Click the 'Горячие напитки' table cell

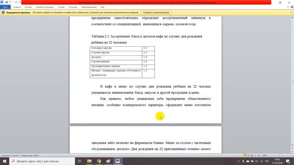pos(116,62)
